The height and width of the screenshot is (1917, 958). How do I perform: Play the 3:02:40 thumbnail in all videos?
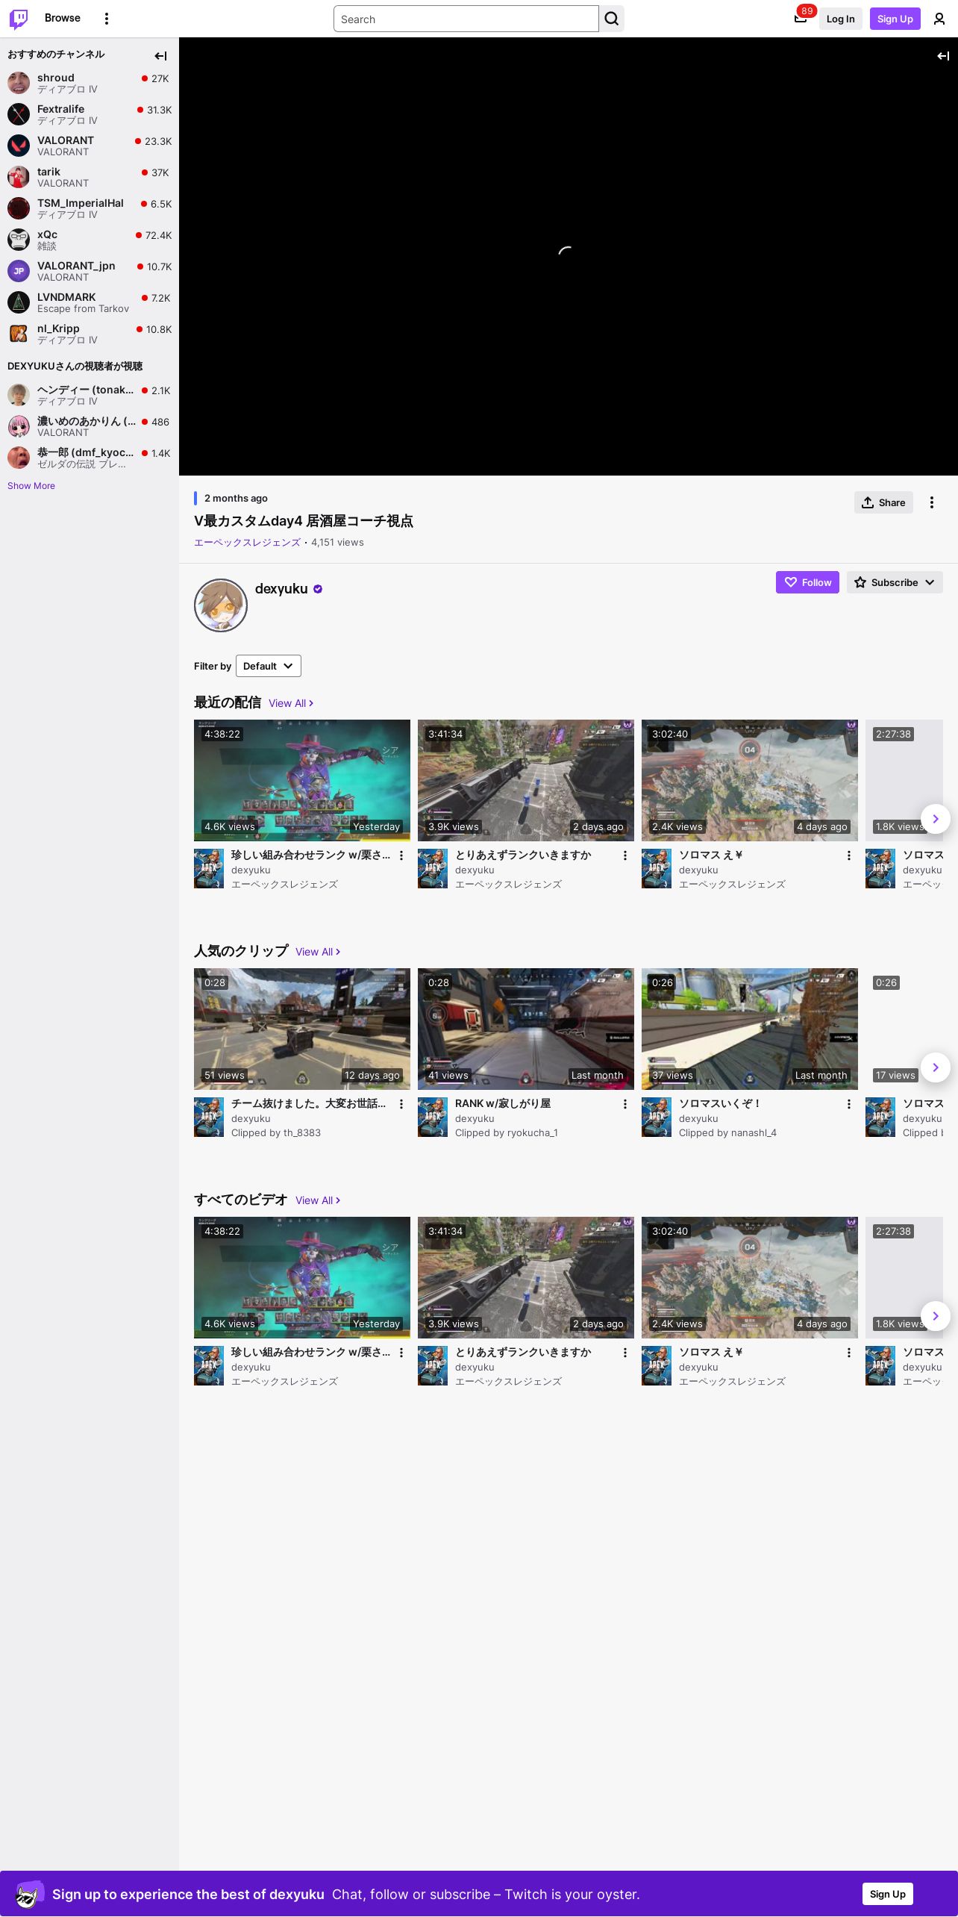(x=750, y=1277)
